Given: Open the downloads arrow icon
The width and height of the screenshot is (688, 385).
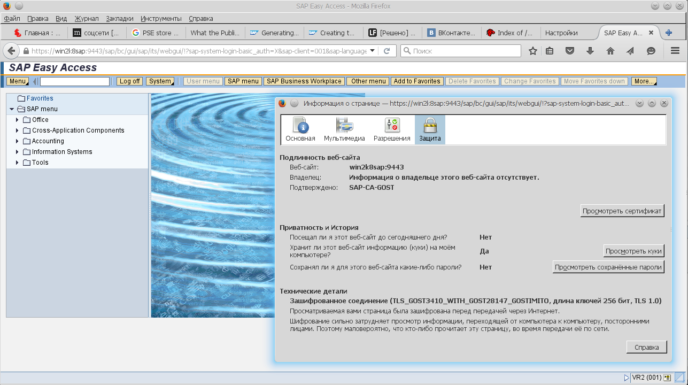Looking at the screenshot, I should coord(590,51).
